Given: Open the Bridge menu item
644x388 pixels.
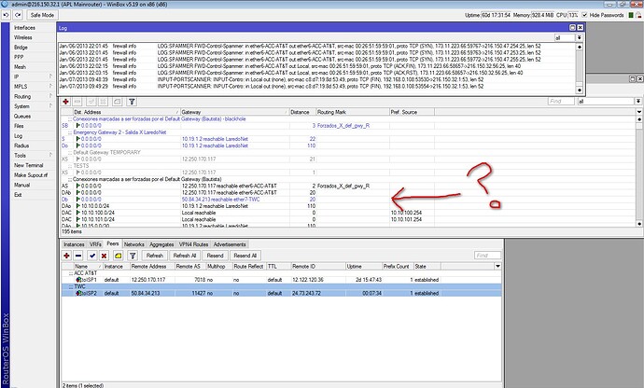Looking at the screenshot, I should point(21,48).
